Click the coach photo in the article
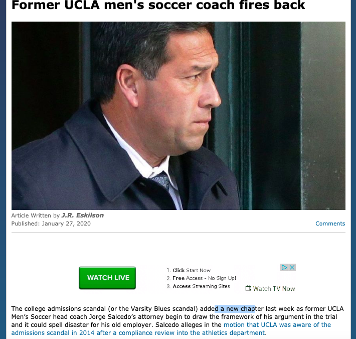 tap(178, 116)
